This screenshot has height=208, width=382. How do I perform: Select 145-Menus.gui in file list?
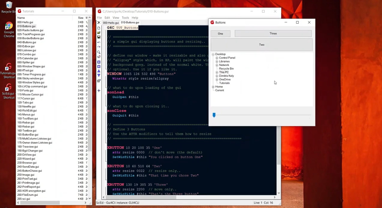coord(26,115)
